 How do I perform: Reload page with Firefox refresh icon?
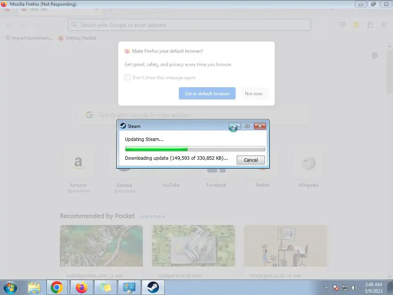tap(37, 25)
